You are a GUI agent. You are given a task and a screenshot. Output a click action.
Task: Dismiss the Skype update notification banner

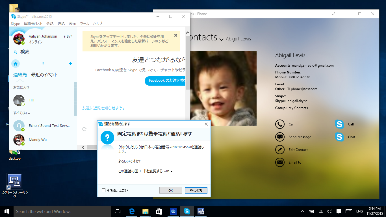[x=176, y=35]
